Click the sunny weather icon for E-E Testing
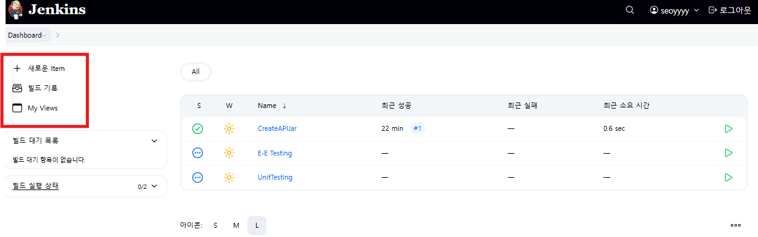Image resolution: width=758 pixels, height=237 pixels. point(229,153)
